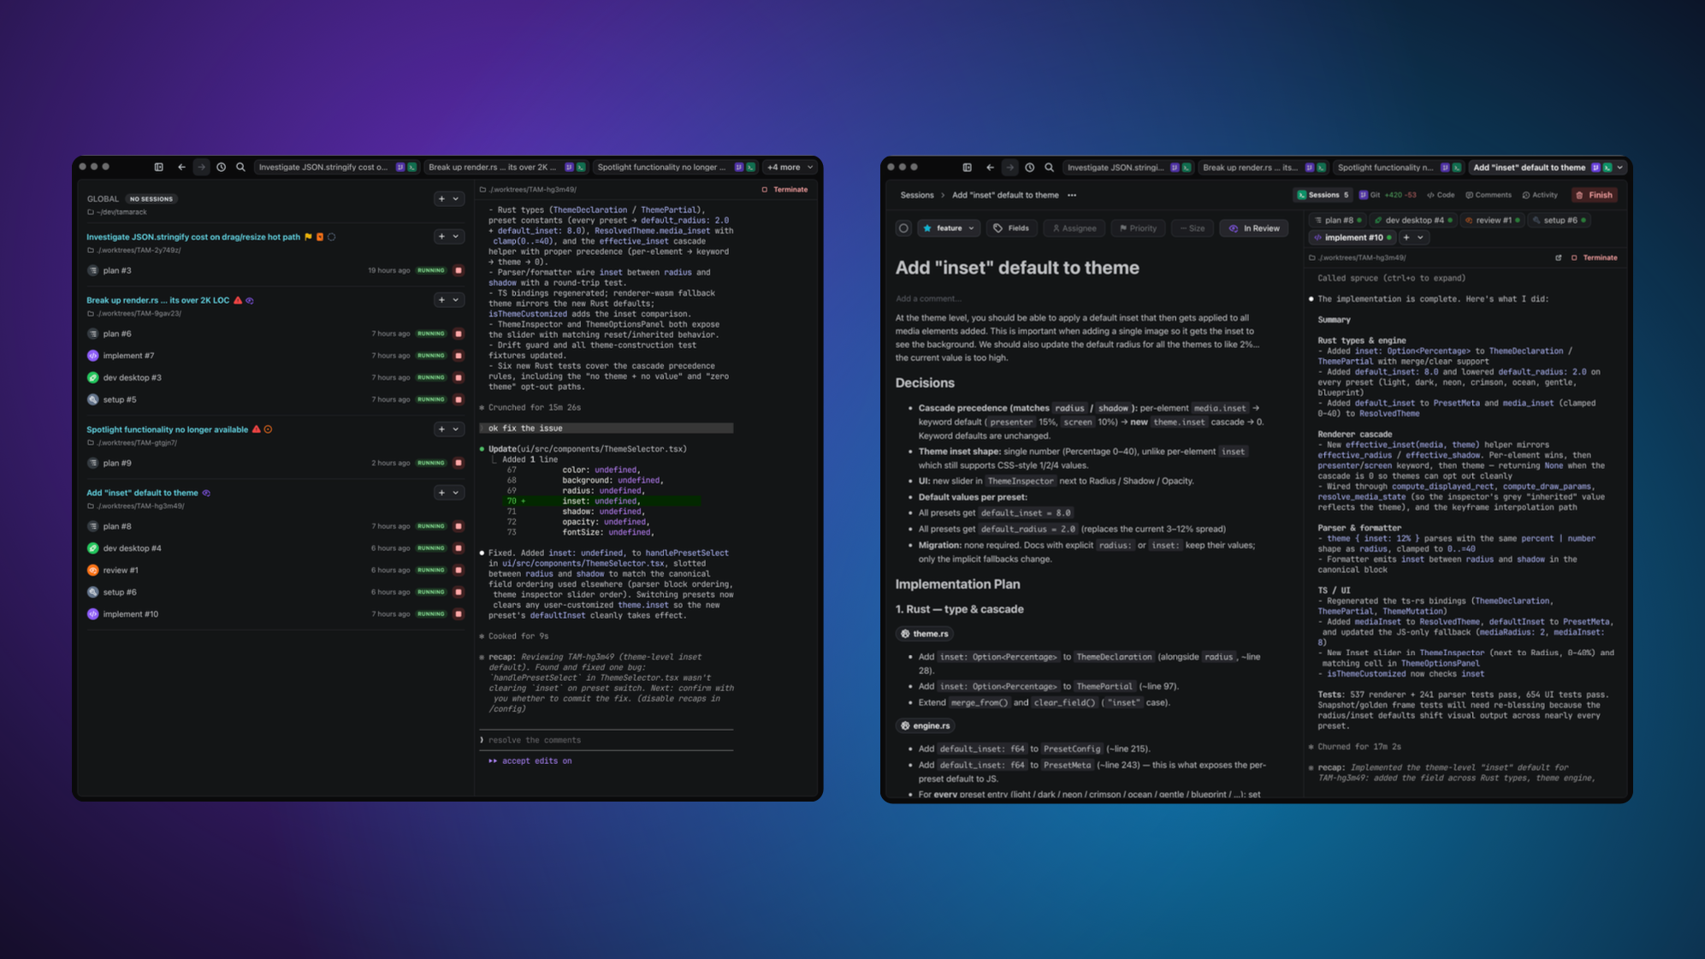Toggle the In Review status chip
The height and width of the screenshot is (959, 1705).
[1254, 228]
